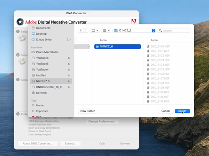
Task: Click Convert in DNG Converter window
Action: coord(125,143)
